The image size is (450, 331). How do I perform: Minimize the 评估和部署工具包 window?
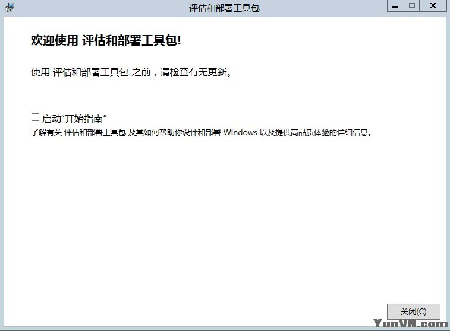tap(395, 6)
